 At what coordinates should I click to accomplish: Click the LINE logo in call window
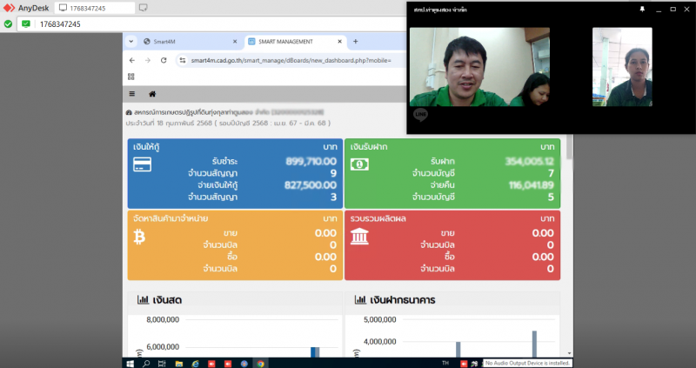[x=420, y=115]
